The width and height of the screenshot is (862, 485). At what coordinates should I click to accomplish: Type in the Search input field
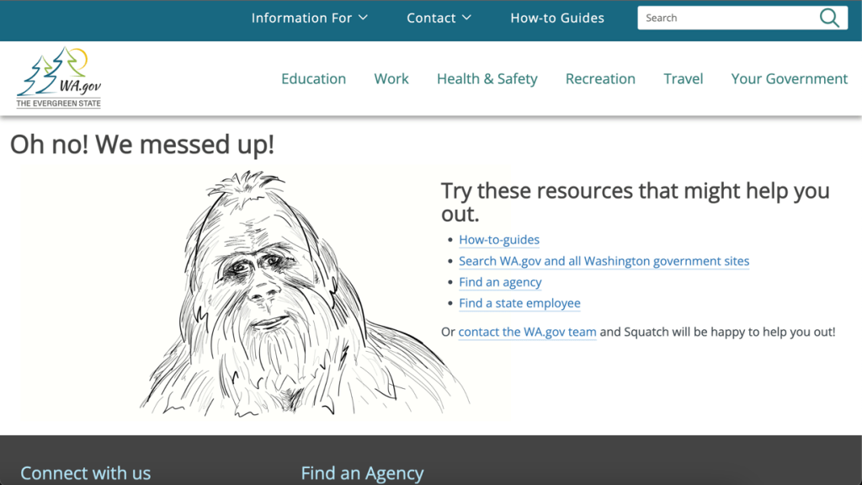726,18
